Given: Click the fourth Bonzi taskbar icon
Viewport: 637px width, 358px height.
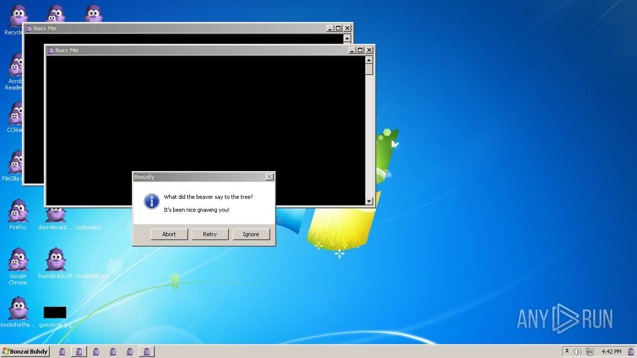Looking at the screenshot, I should [x=113, y=352].
